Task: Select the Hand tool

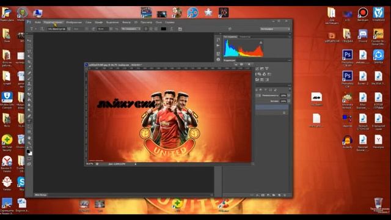Action: [x=29, y=137]
